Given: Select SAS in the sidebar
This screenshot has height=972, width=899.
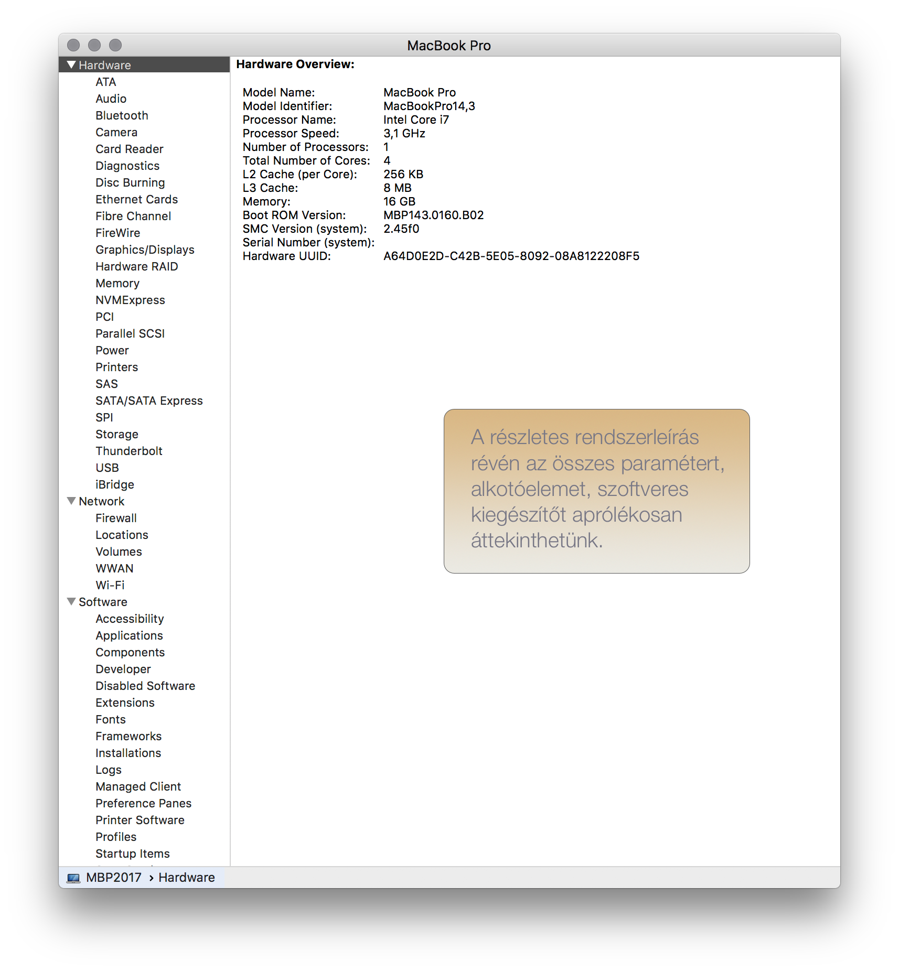Looking at the screenshot, I should pos(106,384).
